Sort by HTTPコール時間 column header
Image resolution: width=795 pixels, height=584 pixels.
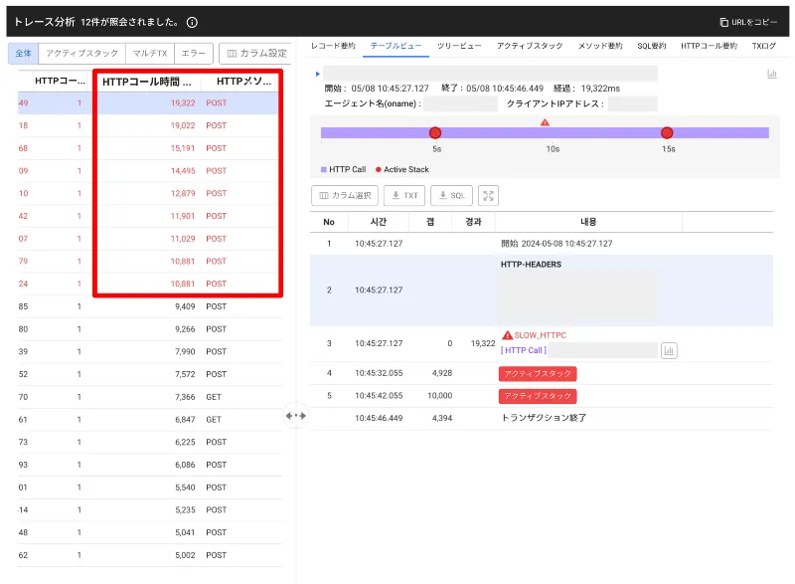click(147, 82)
